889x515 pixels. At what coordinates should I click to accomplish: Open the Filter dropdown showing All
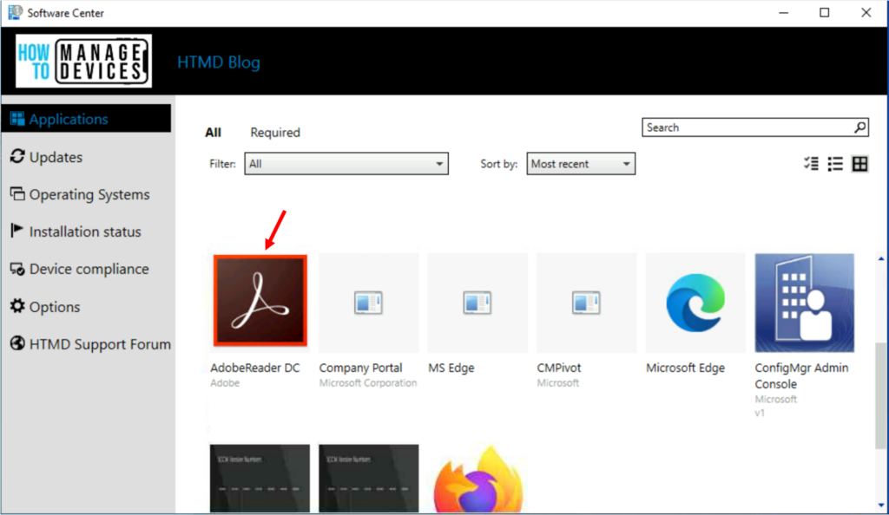[346, 164]
